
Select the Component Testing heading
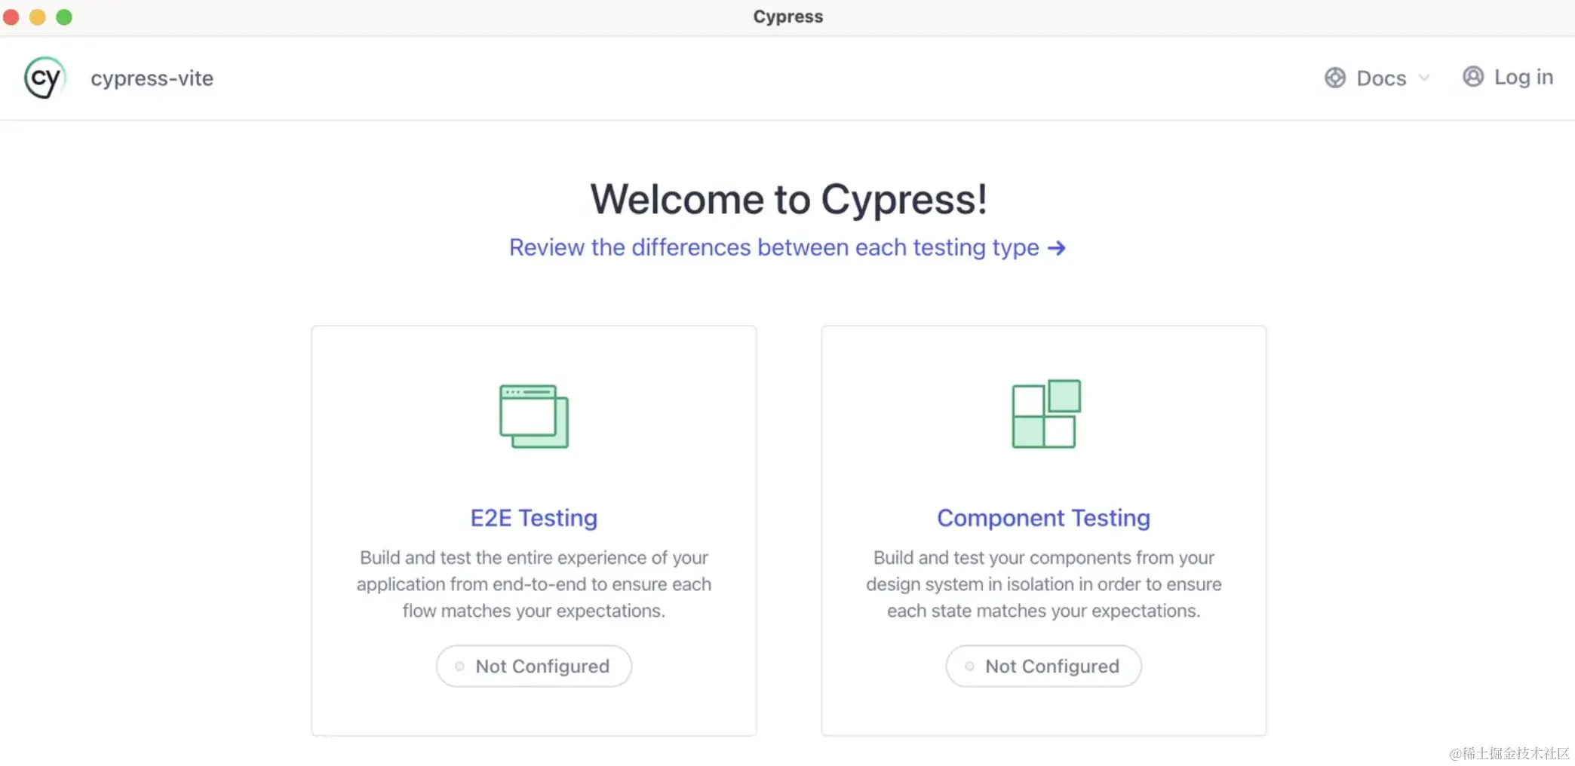coord(1043,518)
